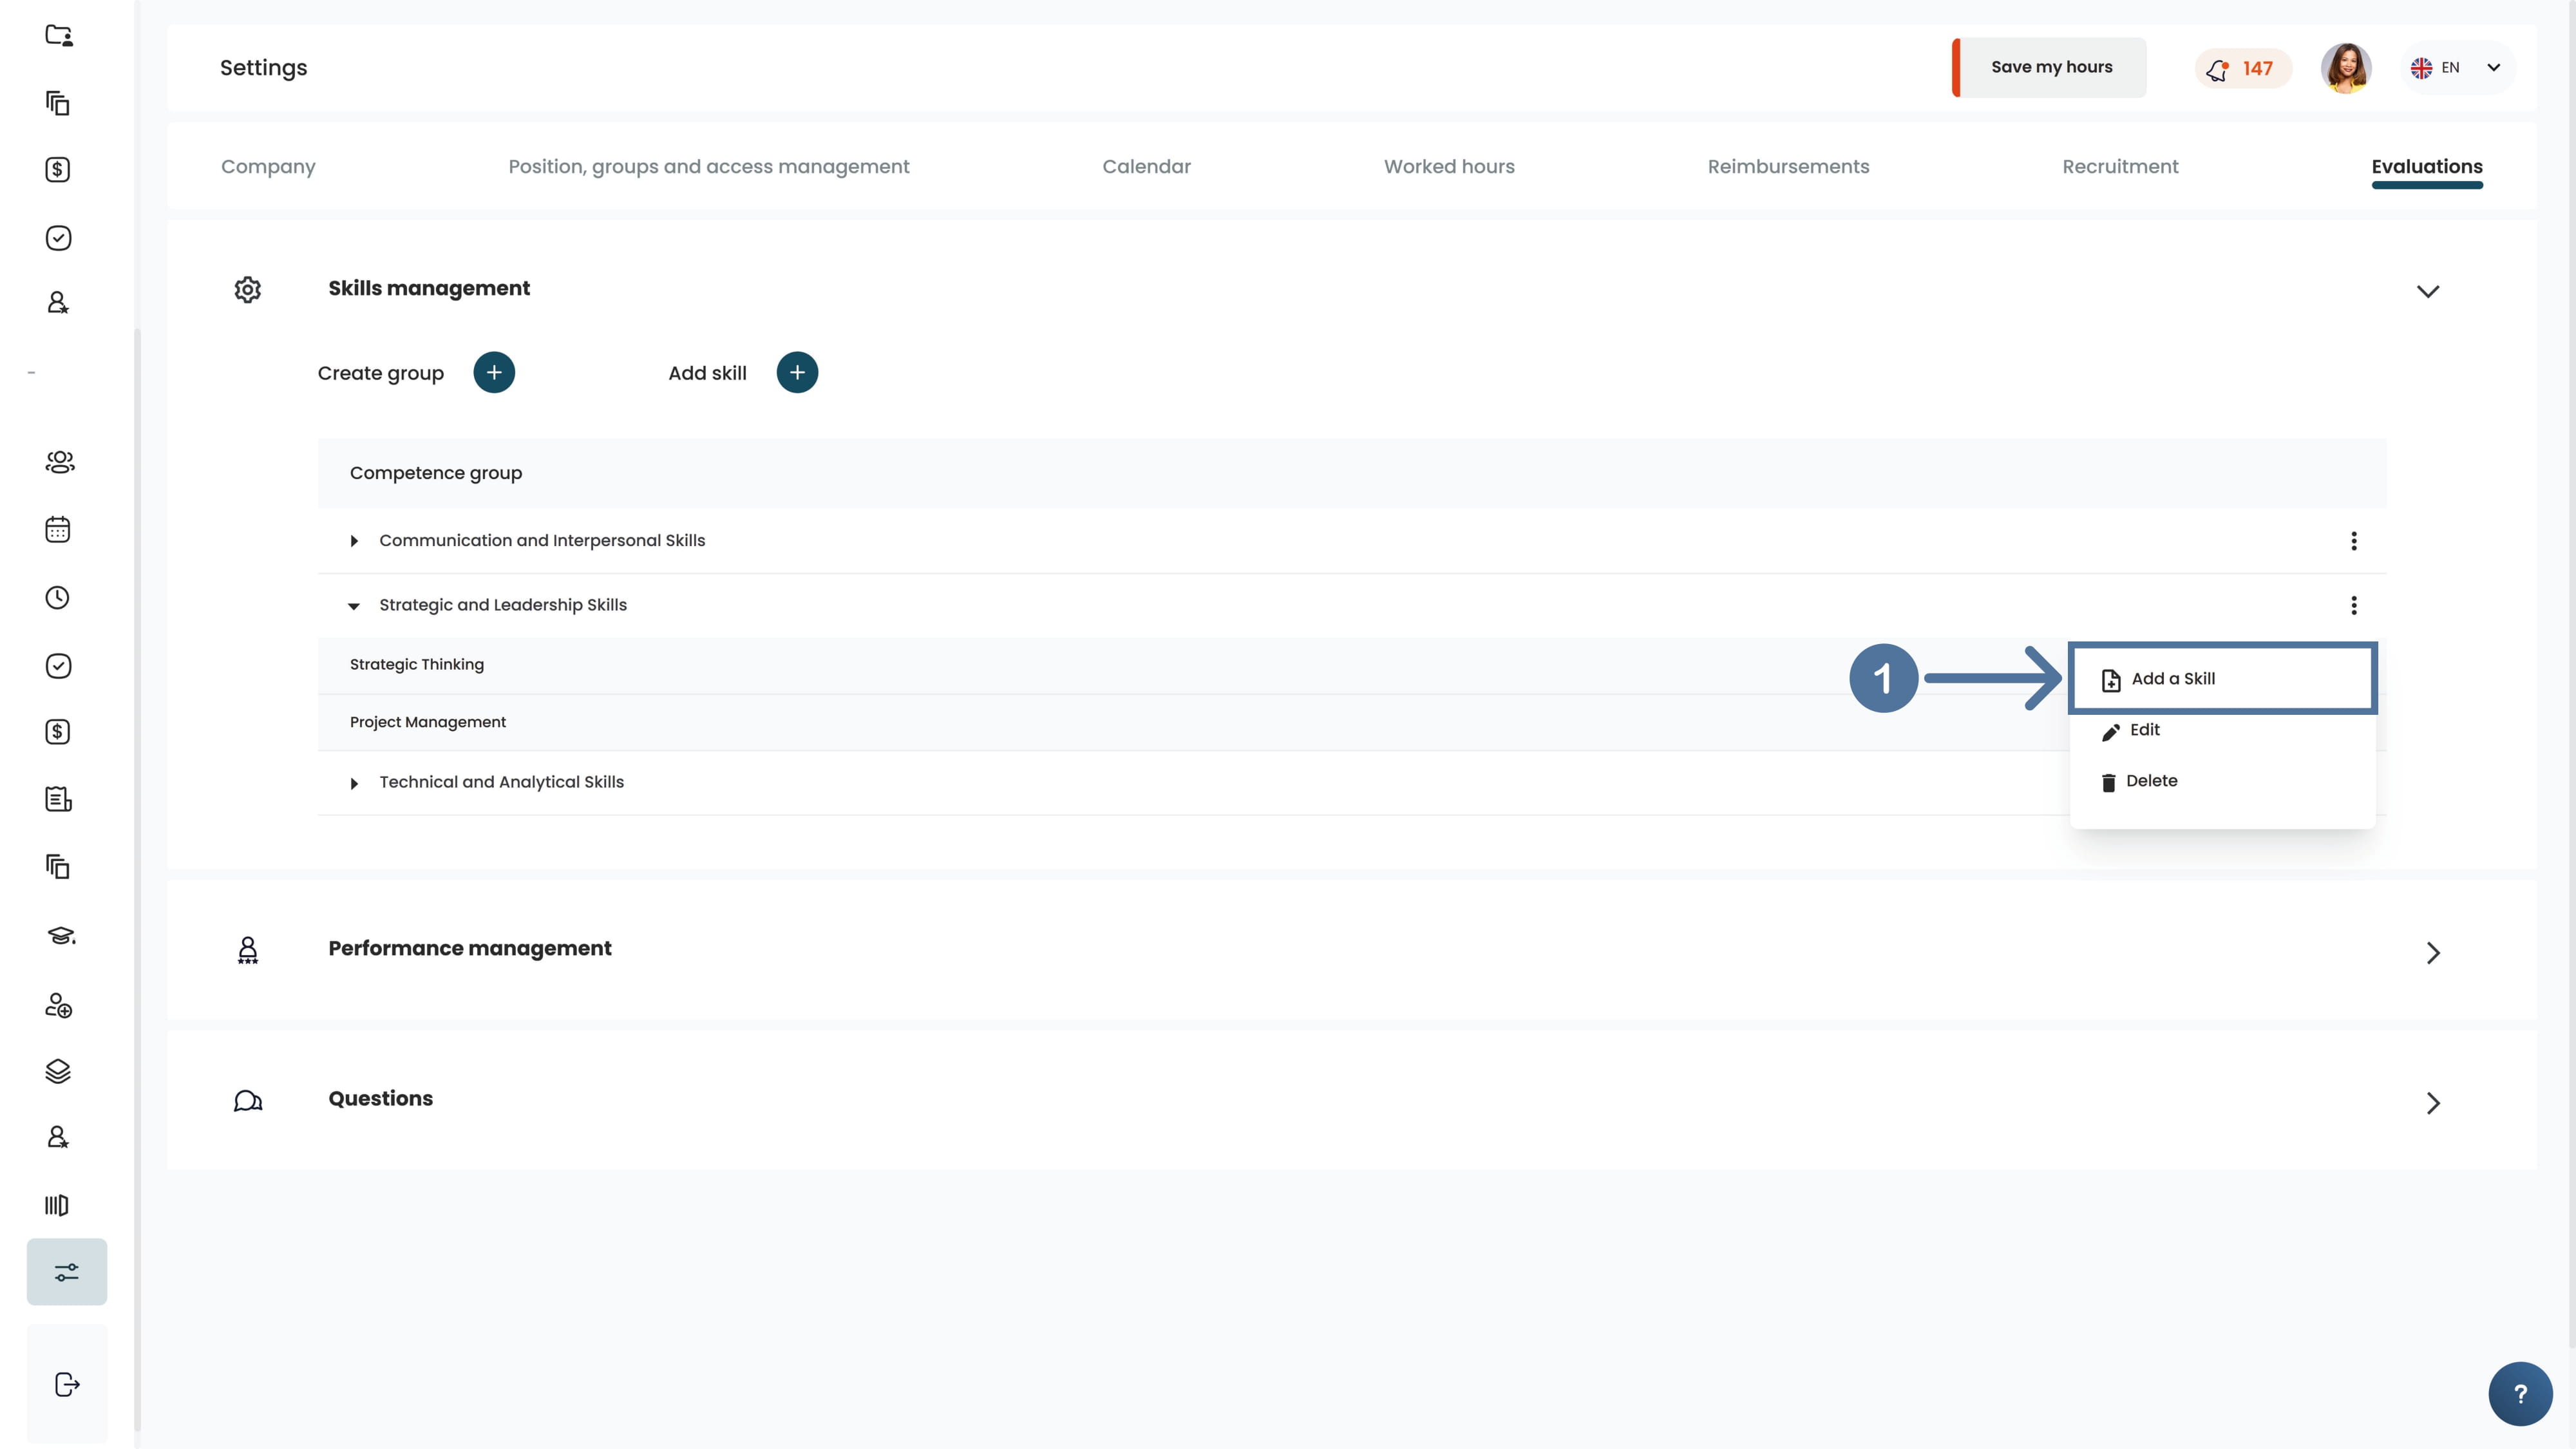Open the layers stack icon in sidebar
Viewport: 2576px width, 1449px height.
point(58,1071)
